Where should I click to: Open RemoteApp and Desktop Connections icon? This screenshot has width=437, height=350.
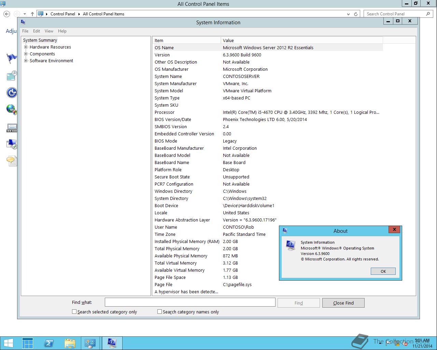point(11,144)
